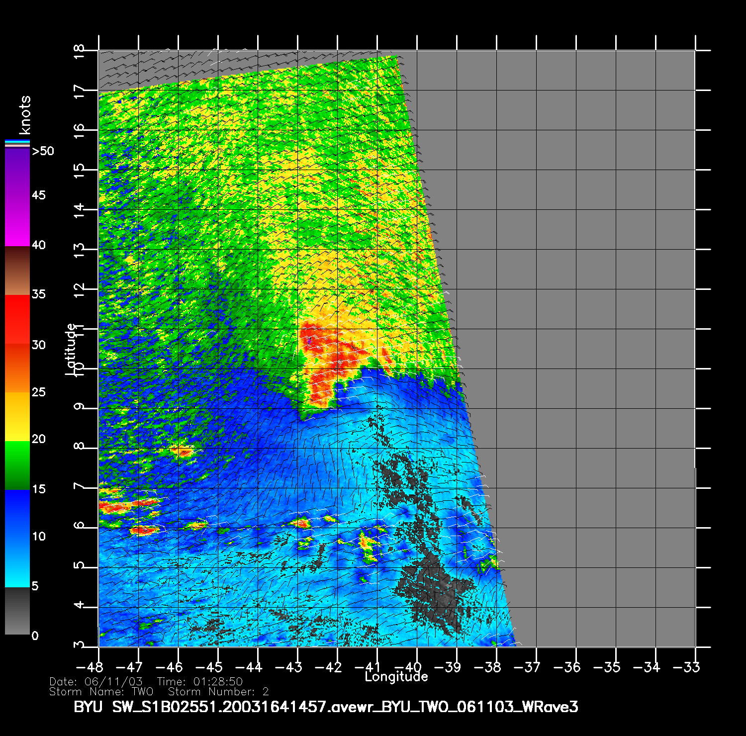746x736 pixels.
Task: Click the 'Storm Name: TWO' text
Action: click(101, 692)
